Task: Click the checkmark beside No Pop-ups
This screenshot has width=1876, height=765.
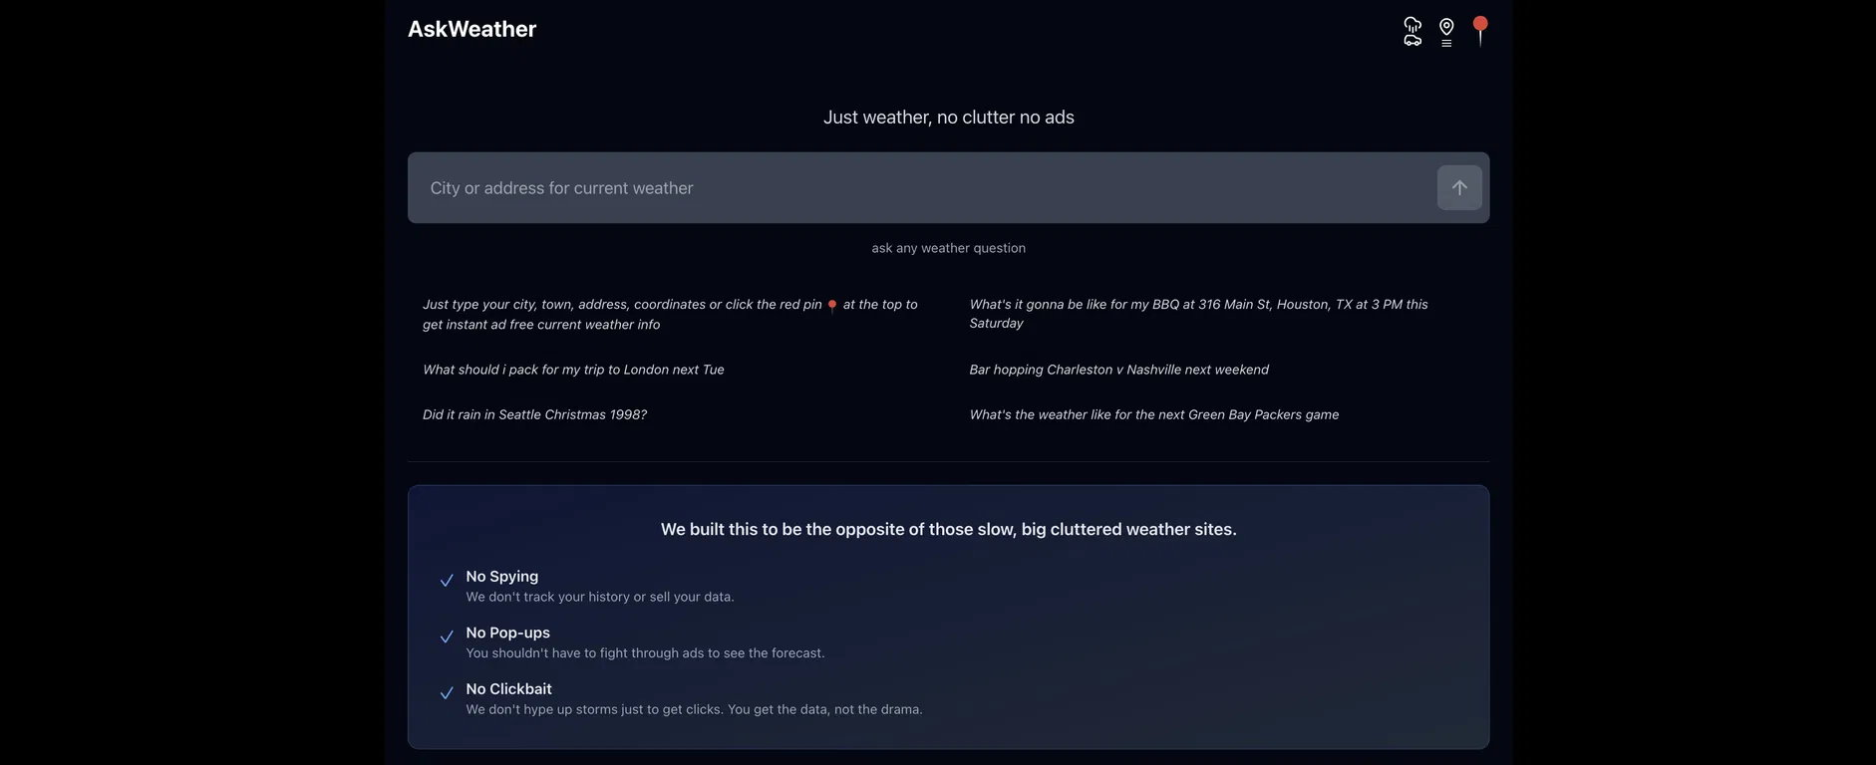Action: click(447, 637)
